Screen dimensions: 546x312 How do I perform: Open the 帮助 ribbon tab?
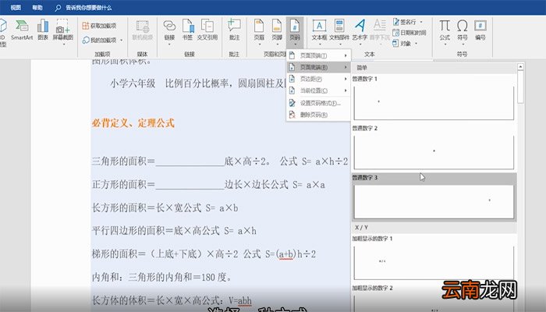37,7
